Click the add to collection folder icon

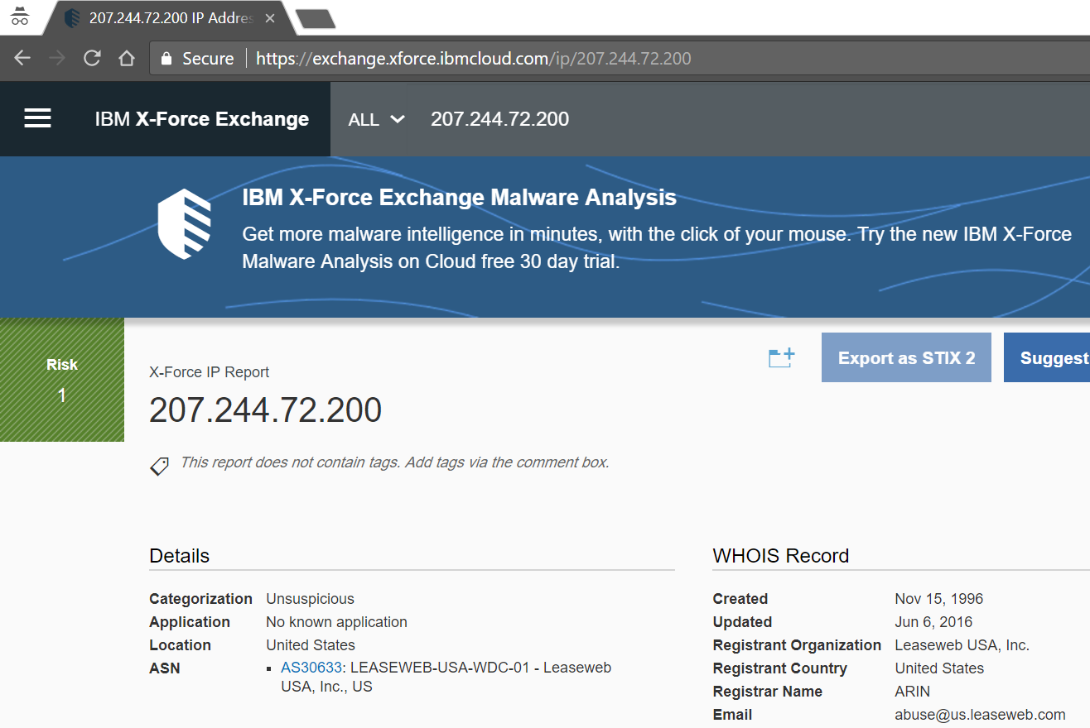coord(781,357)
